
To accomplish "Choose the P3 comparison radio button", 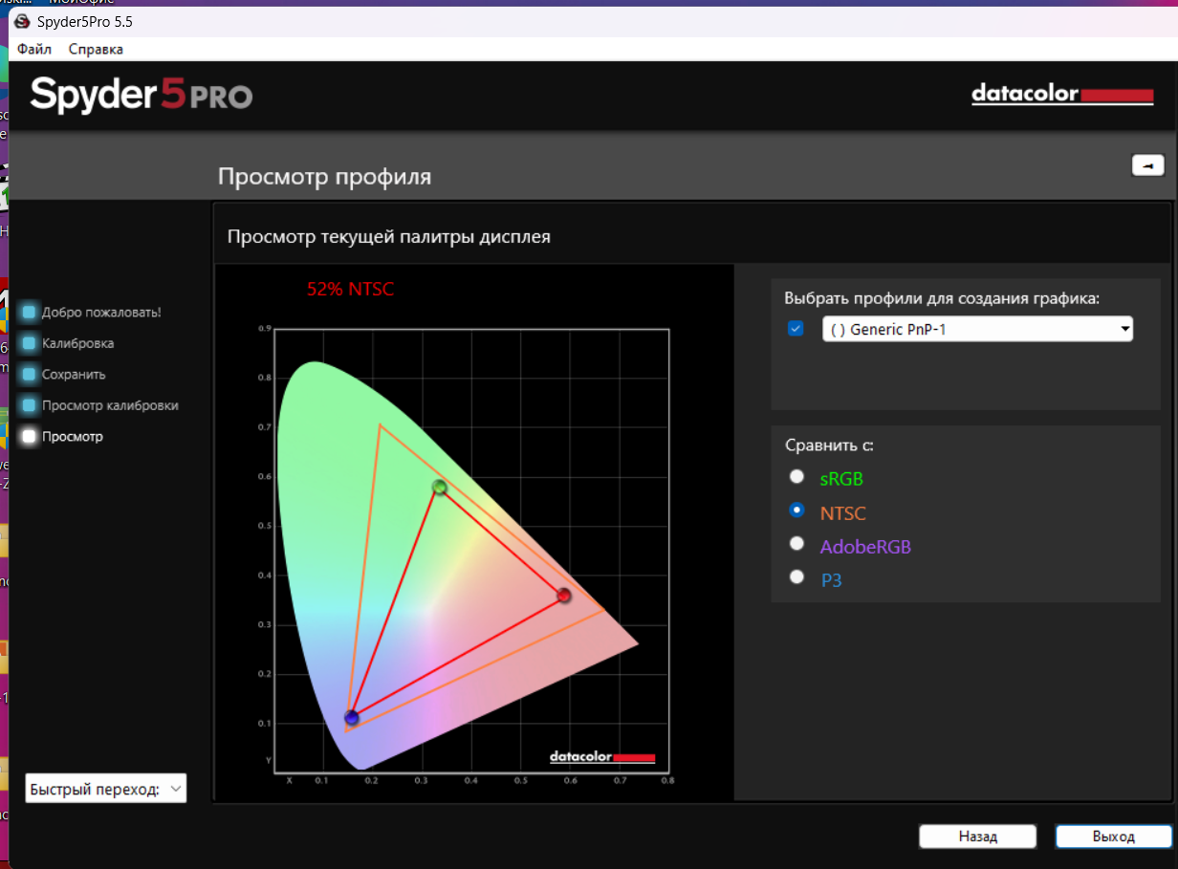I will click(796, 576).
